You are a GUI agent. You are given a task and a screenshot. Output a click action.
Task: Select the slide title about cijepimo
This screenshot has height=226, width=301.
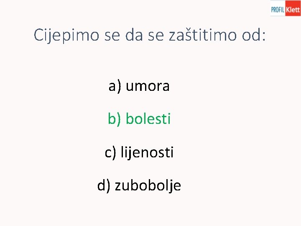pos(150,35)
